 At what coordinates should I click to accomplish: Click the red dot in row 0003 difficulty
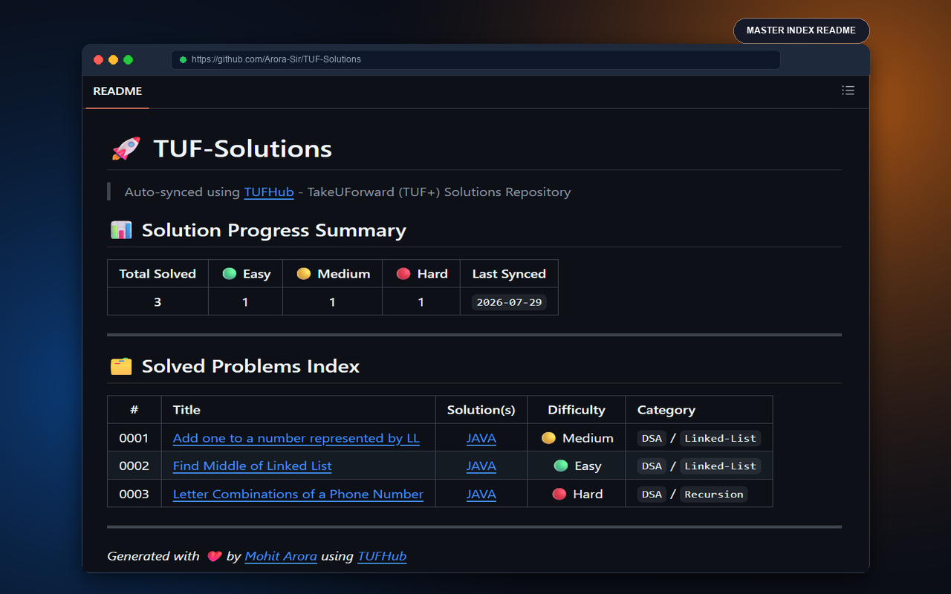[559, 495]
